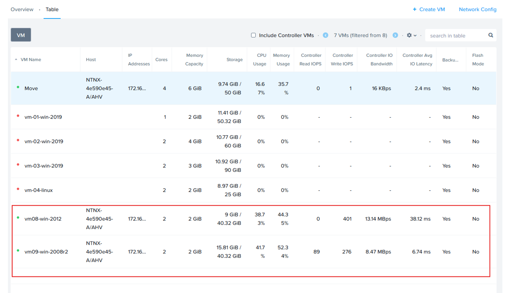
Task: Sort the table by CPU Usage column
Action: (x=260, y=59)
